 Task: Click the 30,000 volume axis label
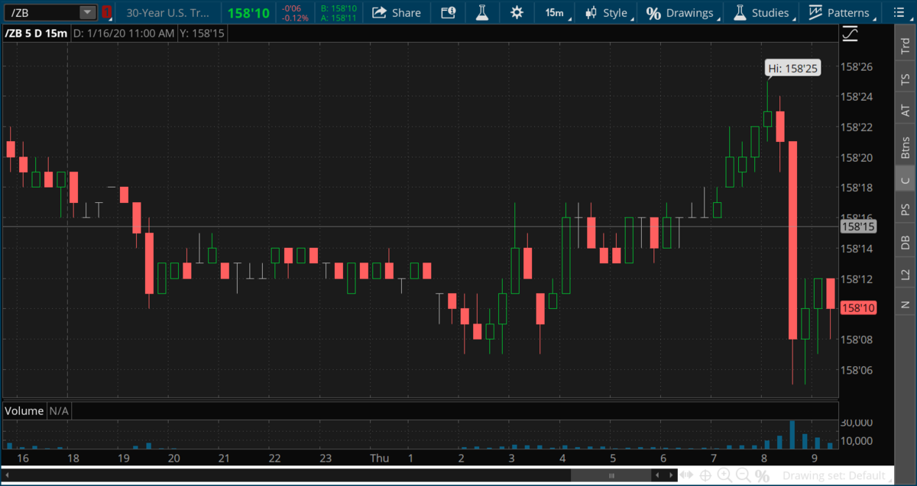[857, 423]
